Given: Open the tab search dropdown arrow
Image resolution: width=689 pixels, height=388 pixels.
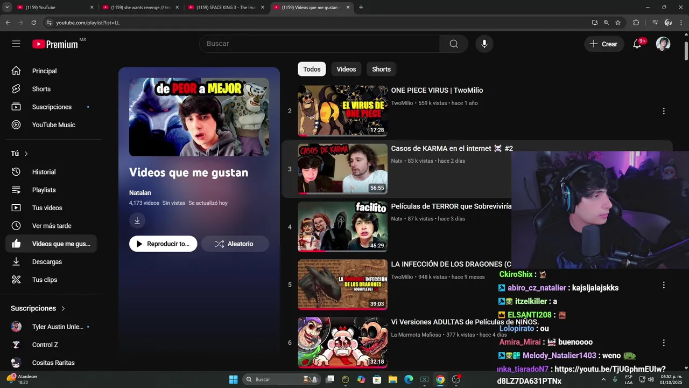Looking at the screenshot, I should (x=6, y=7).
